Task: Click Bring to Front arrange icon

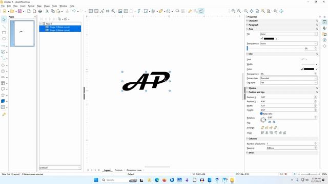Action: click(x=262, y=128)
